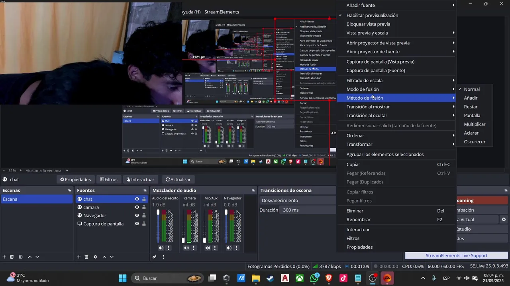Select Renombrar in the context menu
The height and width of the screenshot is (286, 510).
click(x=396, y=219)
